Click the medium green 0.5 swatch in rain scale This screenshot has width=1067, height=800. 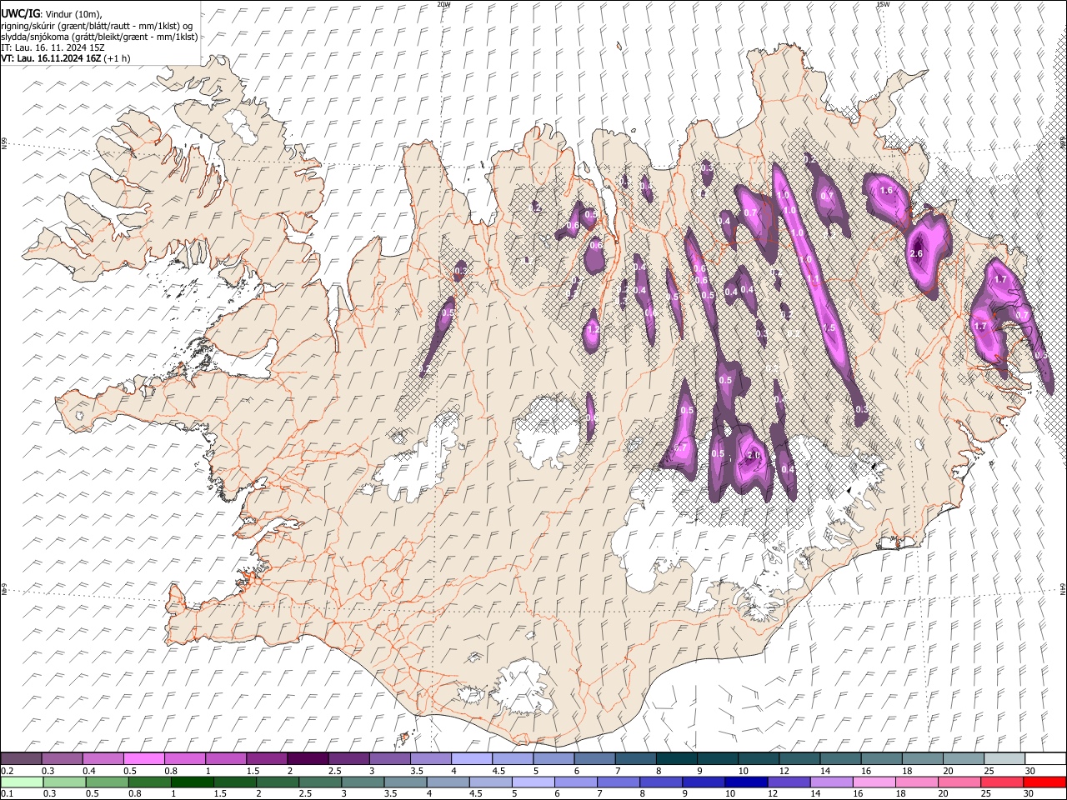click(x=108, y=782)
